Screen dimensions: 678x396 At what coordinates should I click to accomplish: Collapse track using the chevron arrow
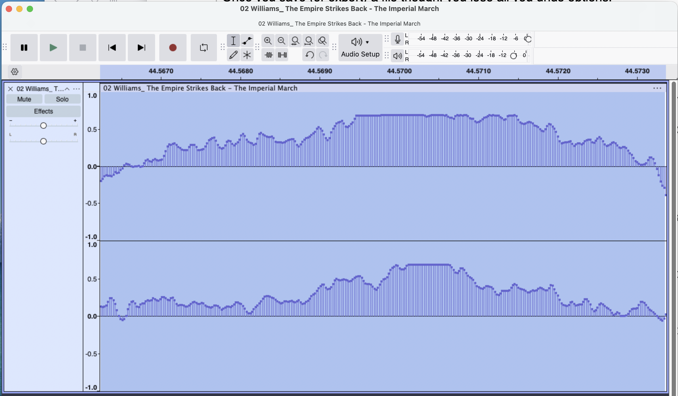pos(67,89)
